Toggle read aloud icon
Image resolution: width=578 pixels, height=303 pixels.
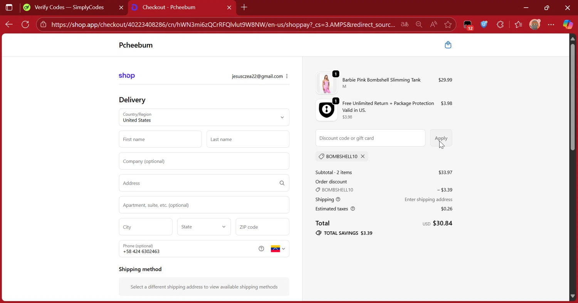coord(434,25)
